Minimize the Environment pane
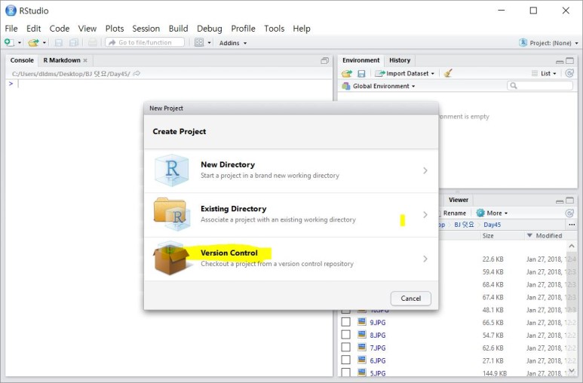583x383 pixels. click(x=560, y=61)
